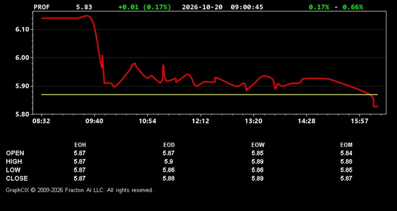Click the EOW HIGH value 5.89
Screen dimensions: 397x211
click(257, 161)
